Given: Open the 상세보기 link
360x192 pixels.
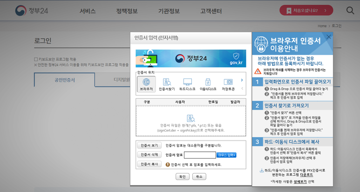Looking at the screenshot, I should [300, 182].
